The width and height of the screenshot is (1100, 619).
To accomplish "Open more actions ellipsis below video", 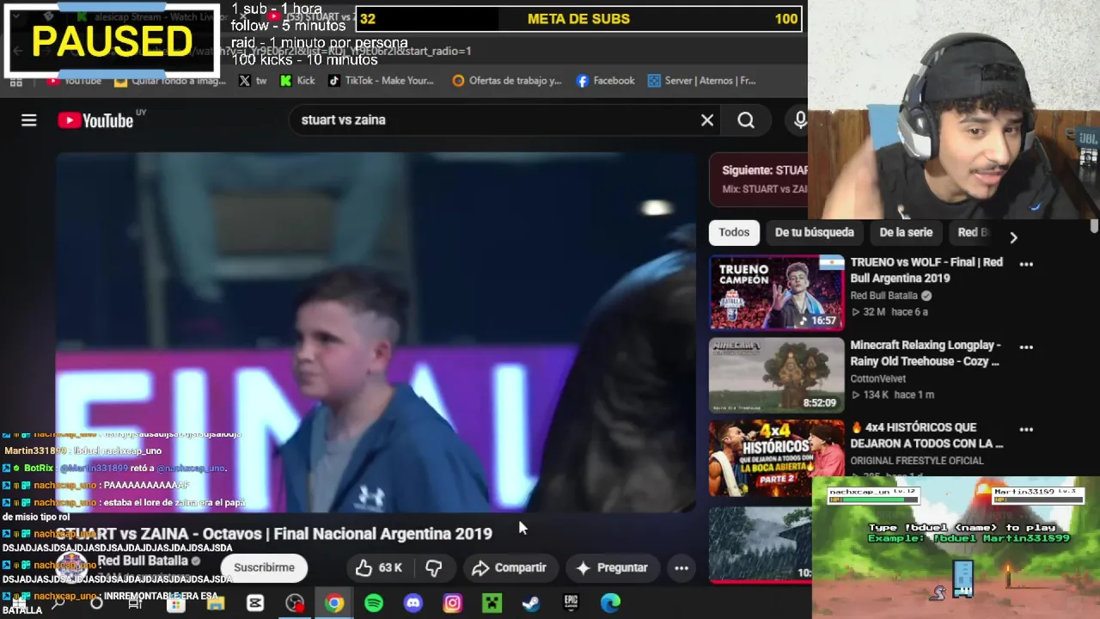I will point(681,567).
